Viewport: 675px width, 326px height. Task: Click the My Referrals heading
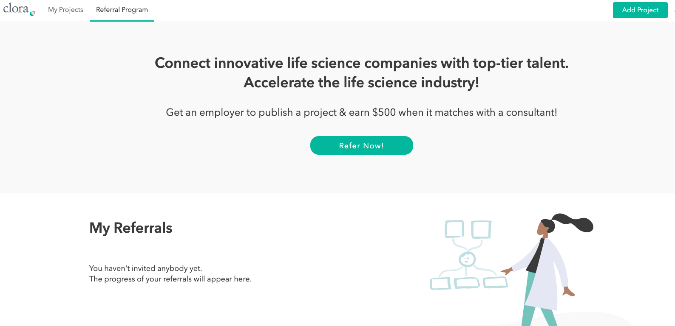click(x=131, y=228)
